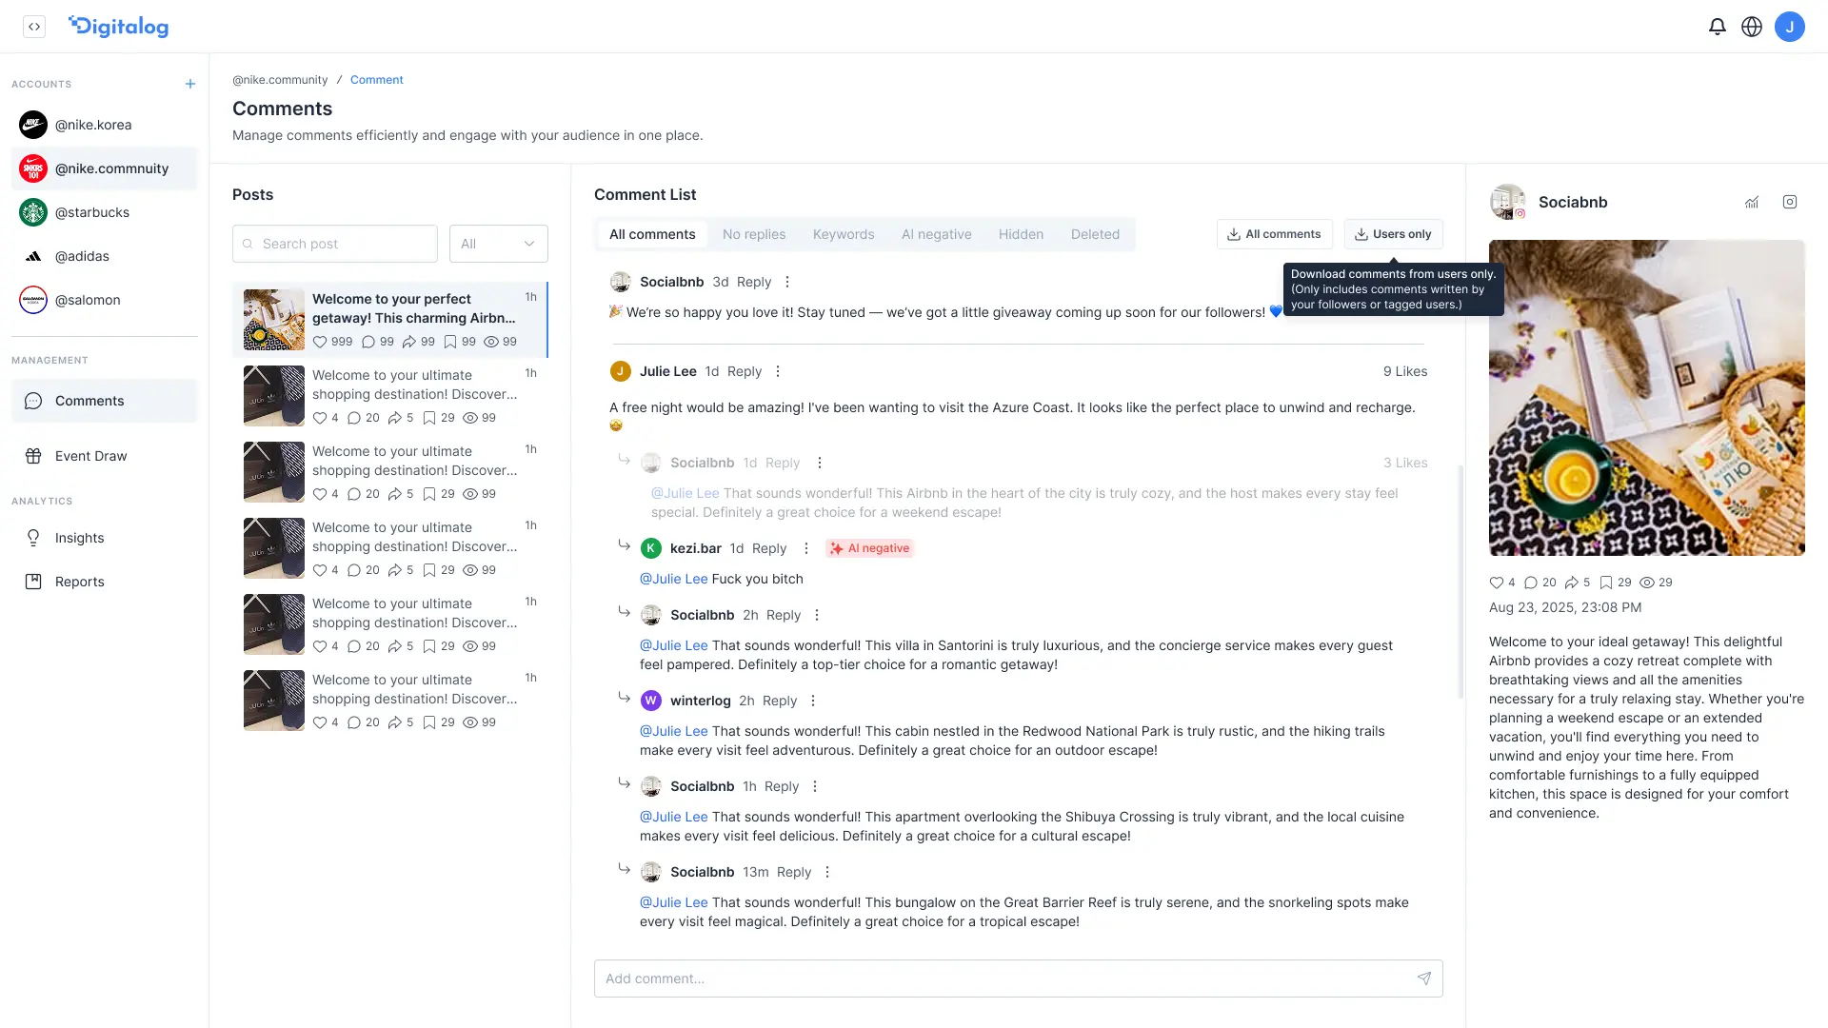The height and width of the screenshot is (1028, 1828).
Task: Click the heart likes icon under post image
Action: click(x=1497, y=583)
